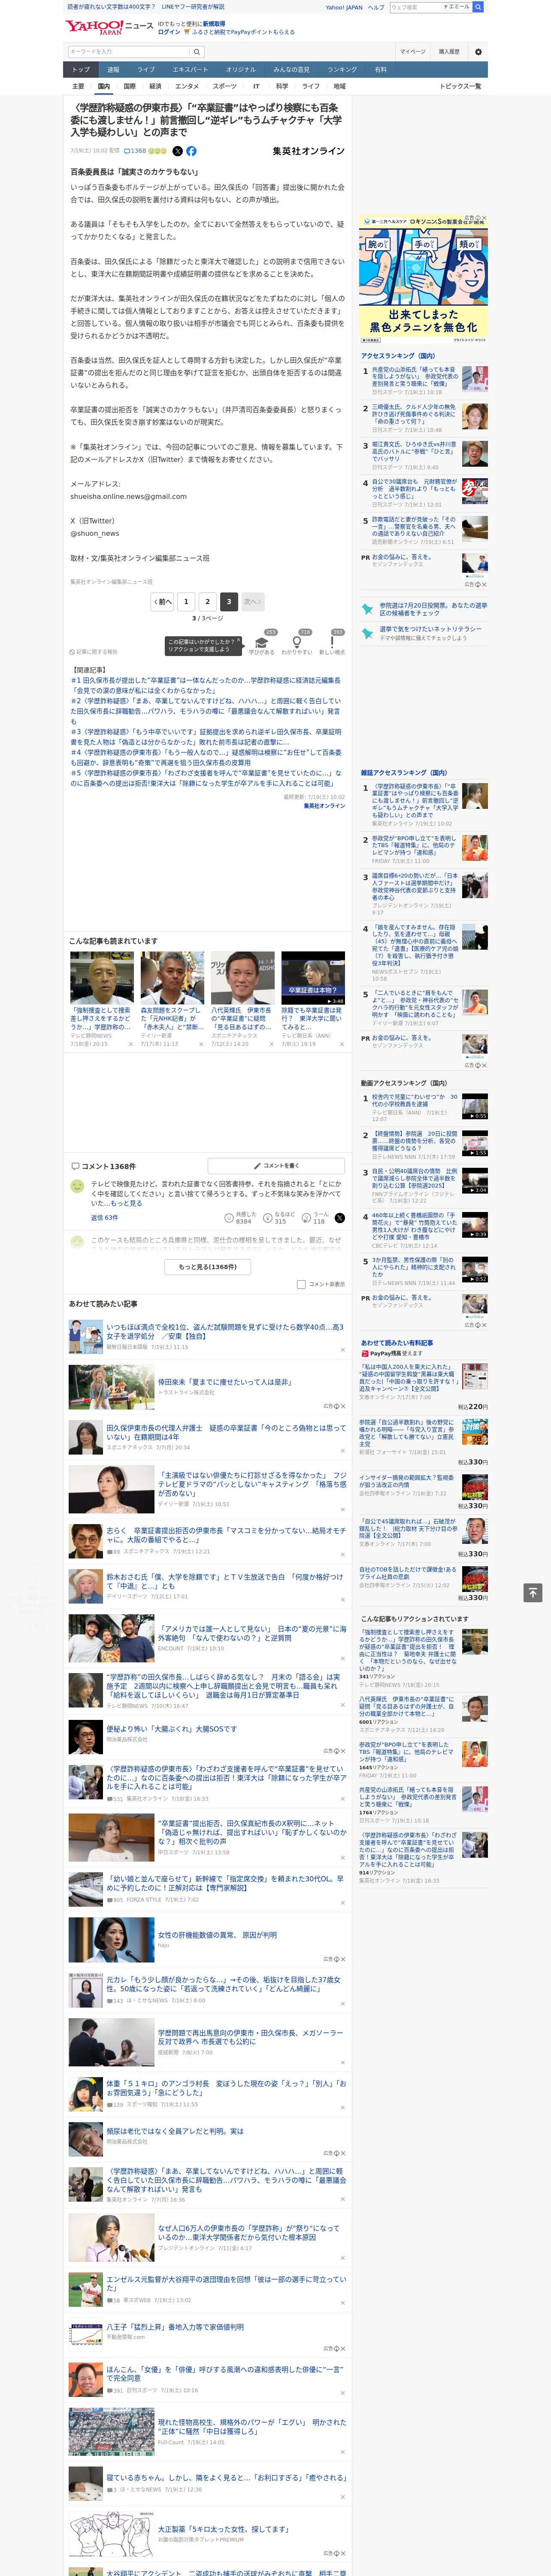551x2576 pixels.
Task: Expand もっと見る(1368件) comments
Action: 208,1266
